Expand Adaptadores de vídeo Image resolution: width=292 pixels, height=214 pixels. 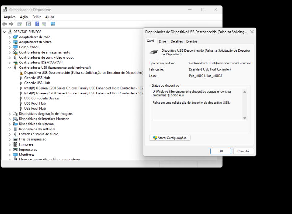pyautogui.click(x=10, y=42)
